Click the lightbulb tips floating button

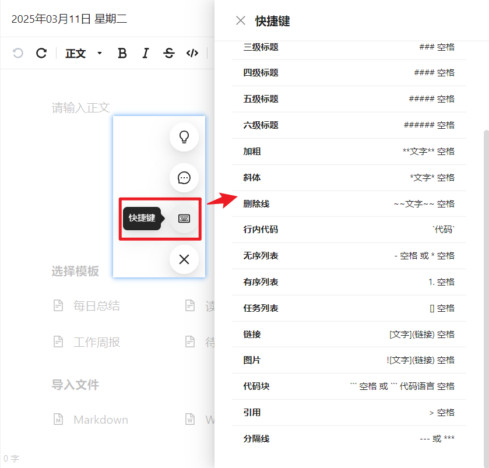(184, 137)
